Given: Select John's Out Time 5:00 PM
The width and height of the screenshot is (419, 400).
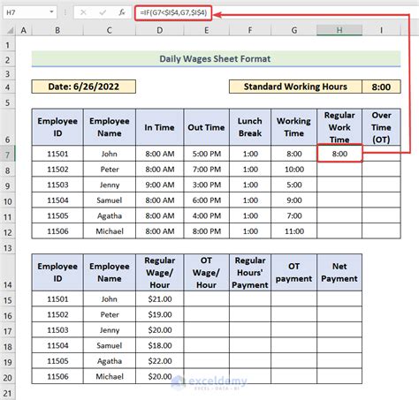Looking at the screenshot, I should (206, 154).
